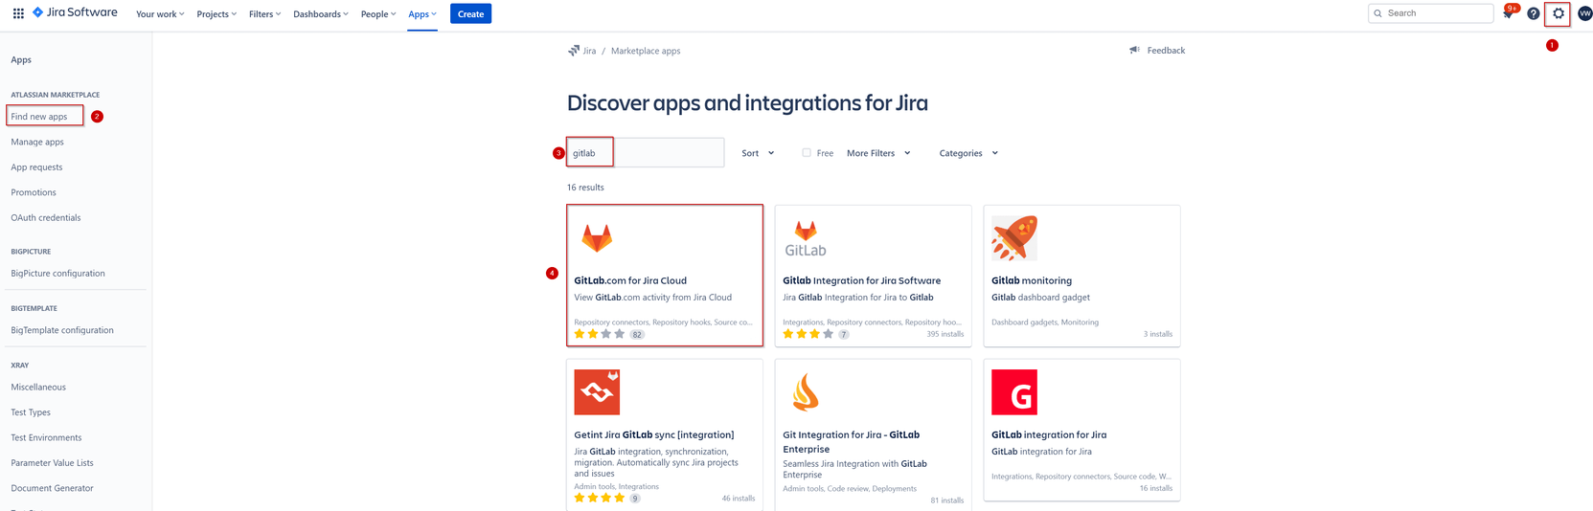The width and height of the screenshot is (1593, 511).
Task: Click the Gitlab dashboard gadget description
Action: [1040, 298]
